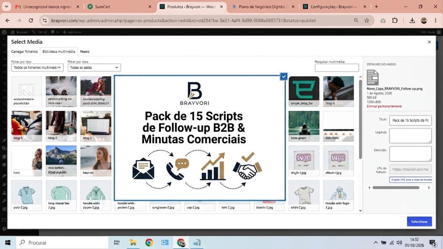Edit the Título field
443x249 pixels.
click(410, 120)
